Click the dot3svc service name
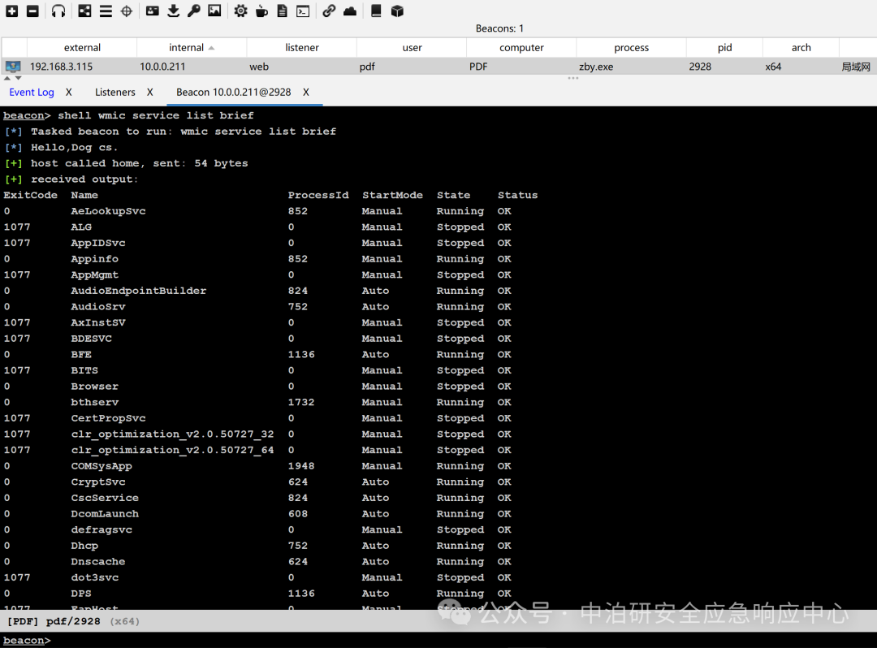The width and height of the screenshot is (877, 648). [x=94, y=577]
